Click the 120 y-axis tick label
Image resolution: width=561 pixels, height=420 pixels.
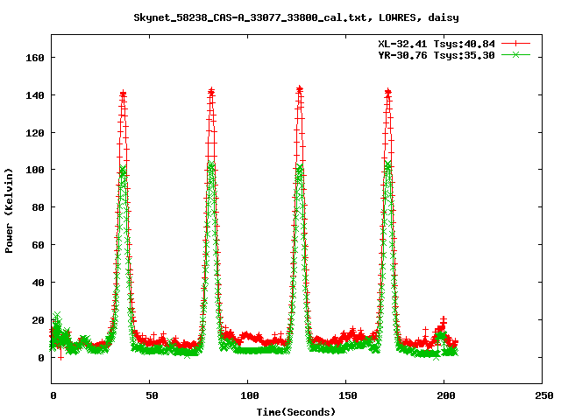(35, 133)
